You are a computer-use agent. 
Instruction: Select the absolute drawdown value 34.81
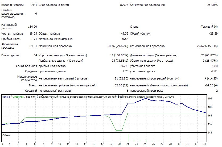pos(33,46)
